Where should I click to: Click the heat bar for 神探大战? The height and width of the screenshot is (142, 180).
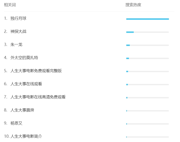click(148, 32)
